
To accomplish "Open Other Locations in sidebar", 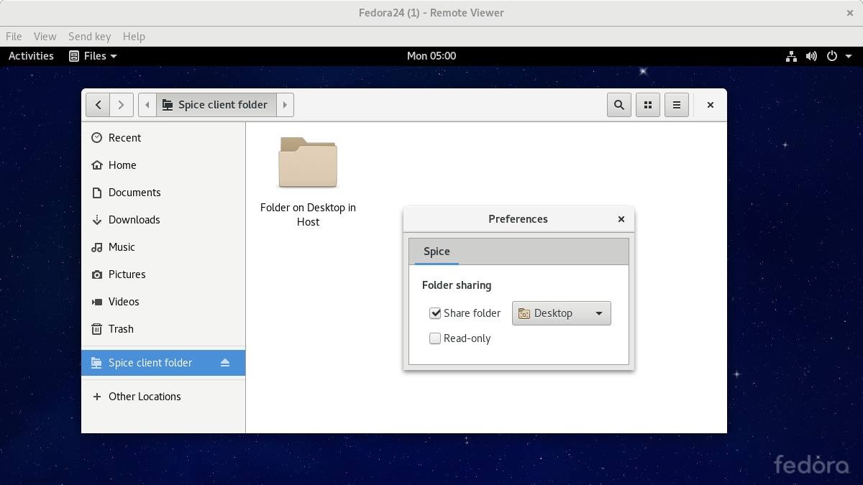I will [144, 397].
